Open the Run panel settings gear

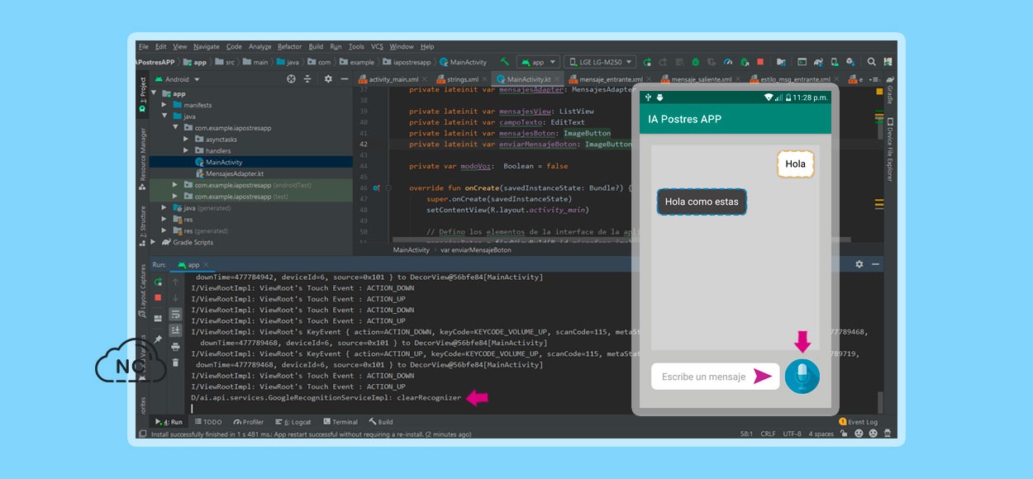(x=859, y=264)
